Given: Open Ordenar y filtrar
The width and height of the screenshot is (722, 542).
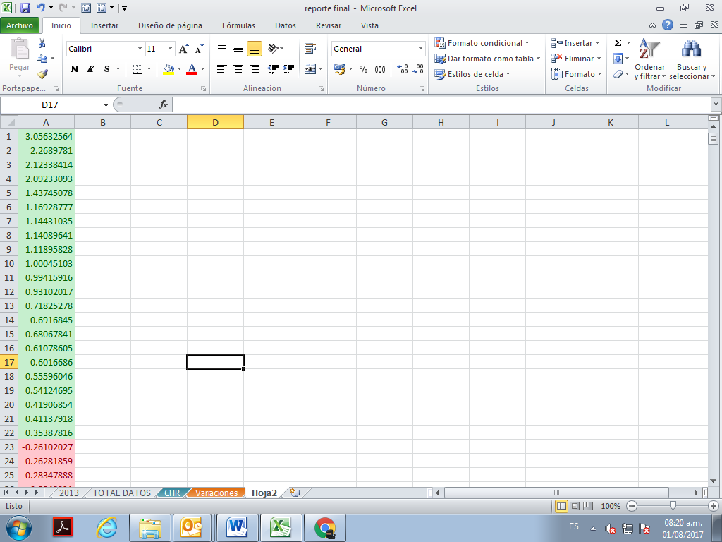Looking at the screenshot, I should (x=649, y=59).
